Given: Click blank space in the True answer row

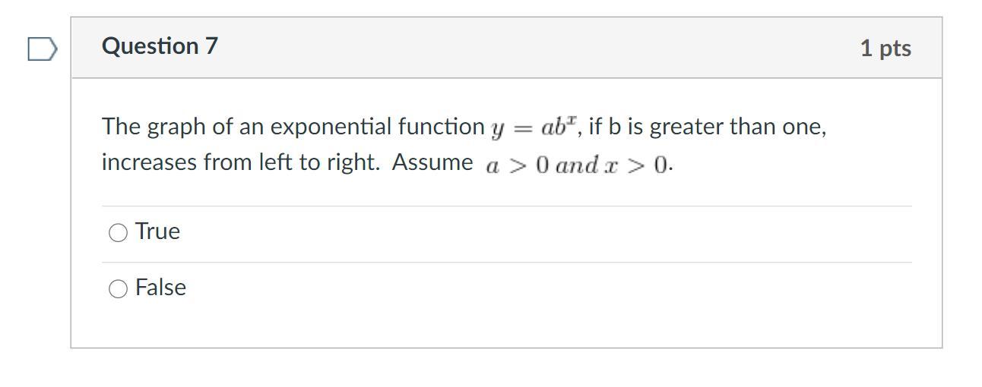Looking at the screenshot, I should (x=532, y=234).
